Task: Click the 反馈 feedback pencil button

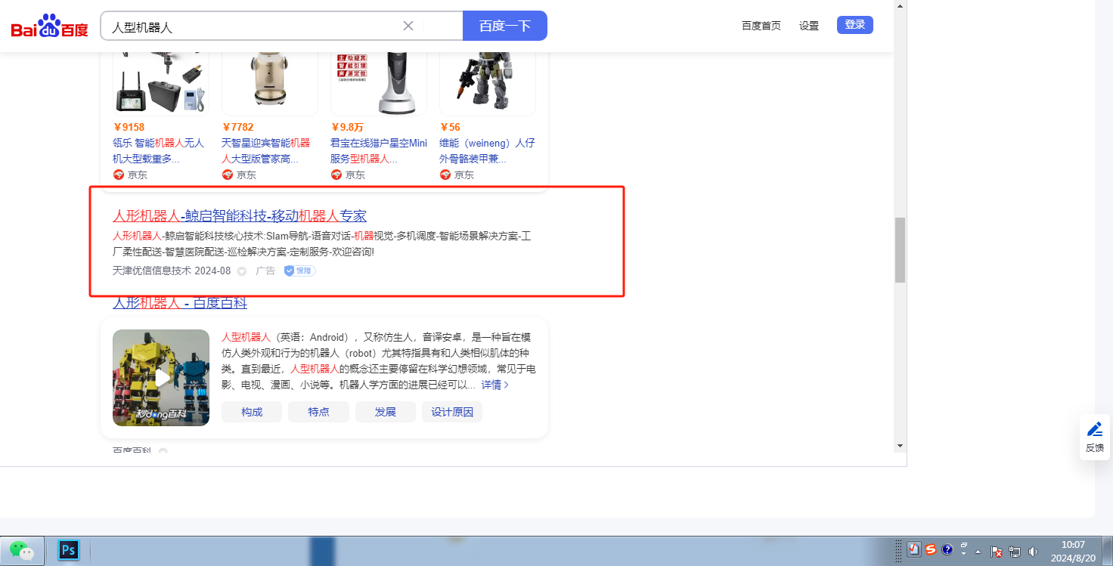Action: (1095, 437)
